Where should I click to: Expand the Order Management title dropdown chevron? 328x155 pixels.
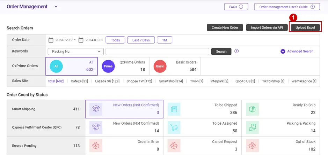56,7
